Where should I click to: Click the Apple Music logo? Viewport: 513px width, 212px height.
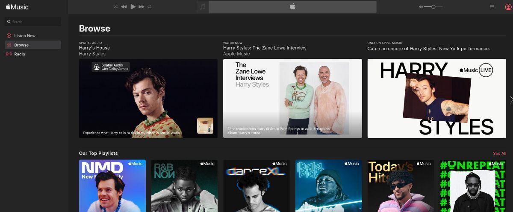click(x=17, y=7)
